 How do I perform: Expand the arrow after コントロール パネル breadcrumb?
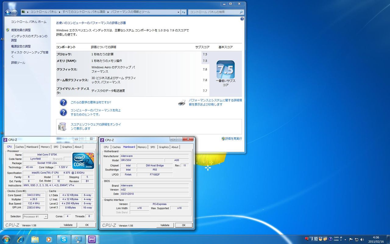(x=60, y=12)
